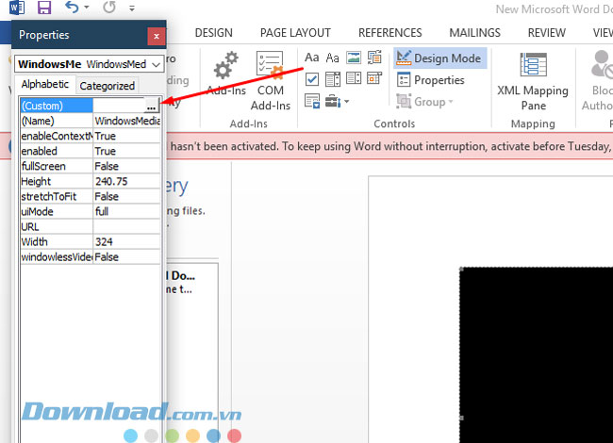Switch to the Categorized tab
Screen dimensions: 613x443
(x=108, y=86)
